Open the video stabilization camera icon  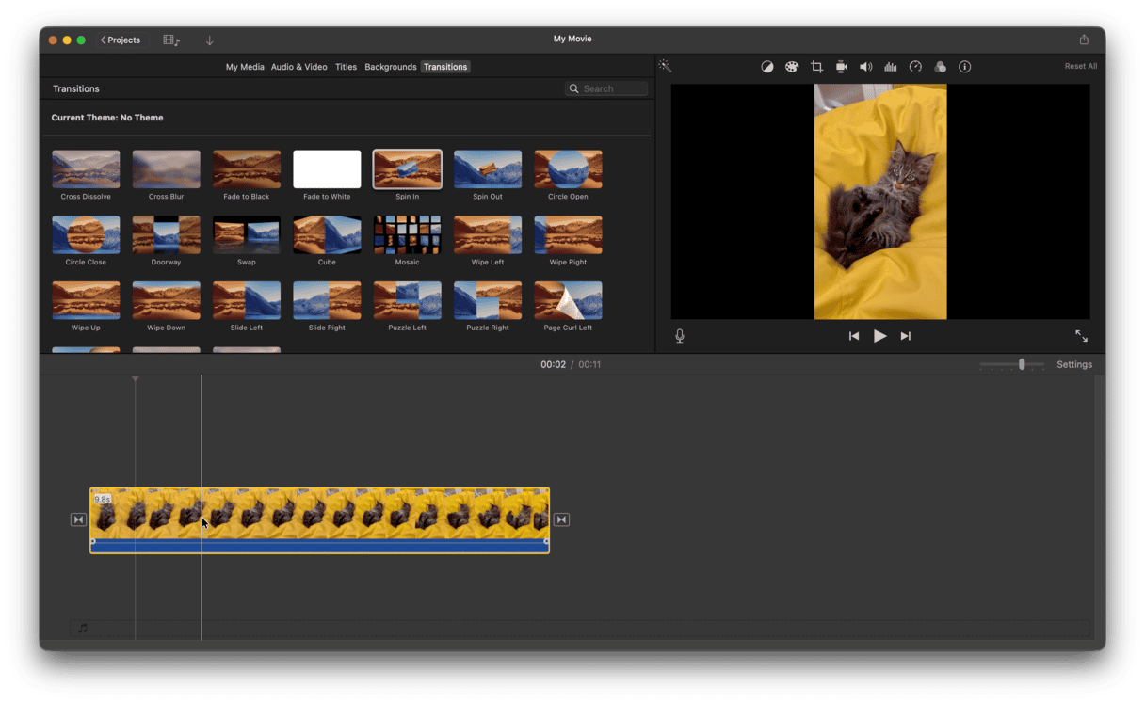coord(842,67)
